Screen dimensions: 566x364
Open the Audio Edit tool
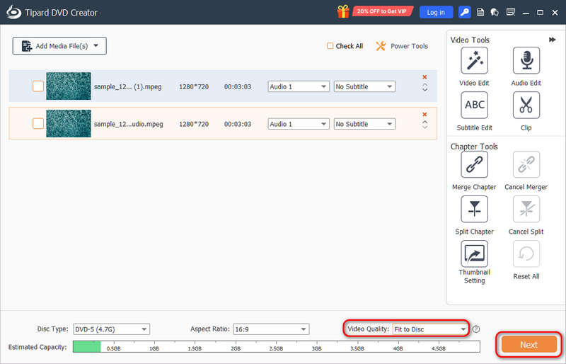point(526,61)
